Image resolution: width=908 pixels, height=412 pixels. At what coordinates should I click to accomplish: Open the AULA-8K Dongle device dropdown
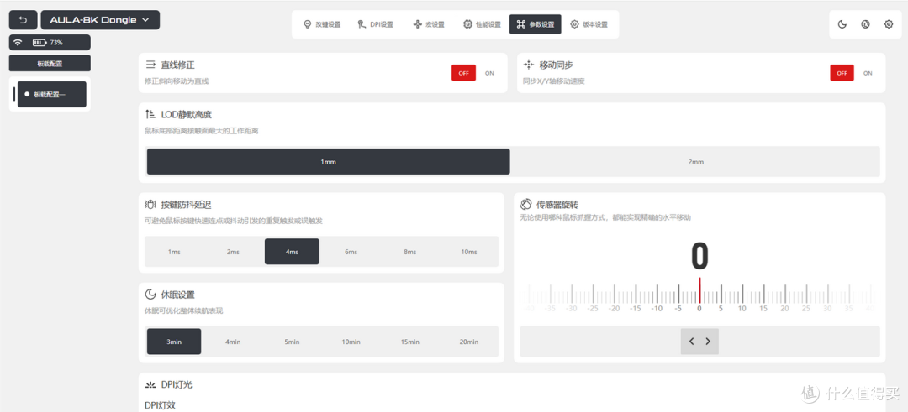point(100,19)
